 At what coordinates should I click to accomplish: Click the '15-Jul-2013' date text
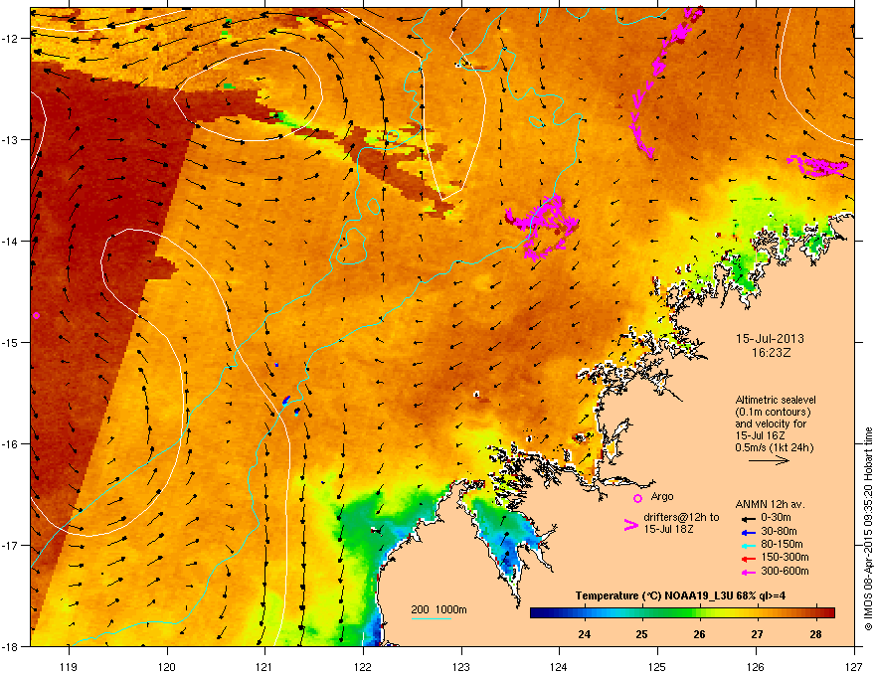click(x=770, y=339)
